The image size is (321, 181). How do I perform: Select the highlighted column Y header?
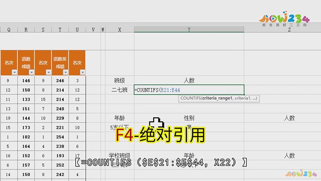(x=189, y=29)
